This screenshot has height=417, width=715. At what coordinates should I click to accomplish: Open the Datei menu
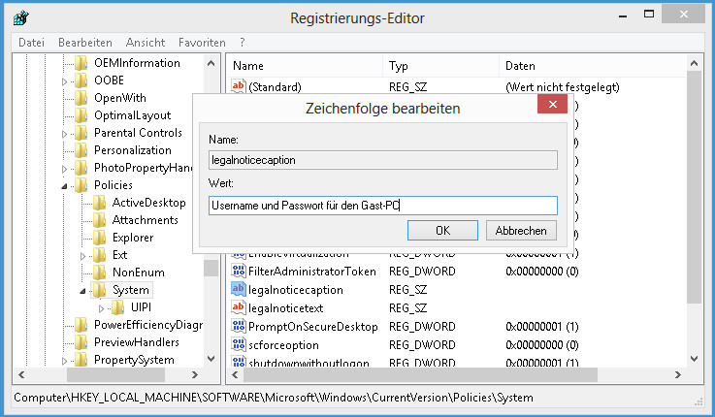point(31,43)
